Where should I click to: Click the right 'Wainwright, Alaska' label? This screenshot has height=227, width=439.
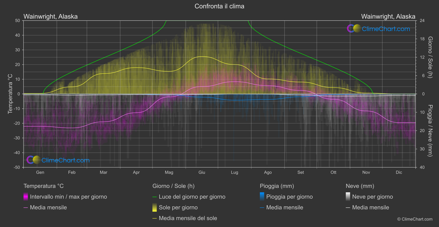pos(388,17)
